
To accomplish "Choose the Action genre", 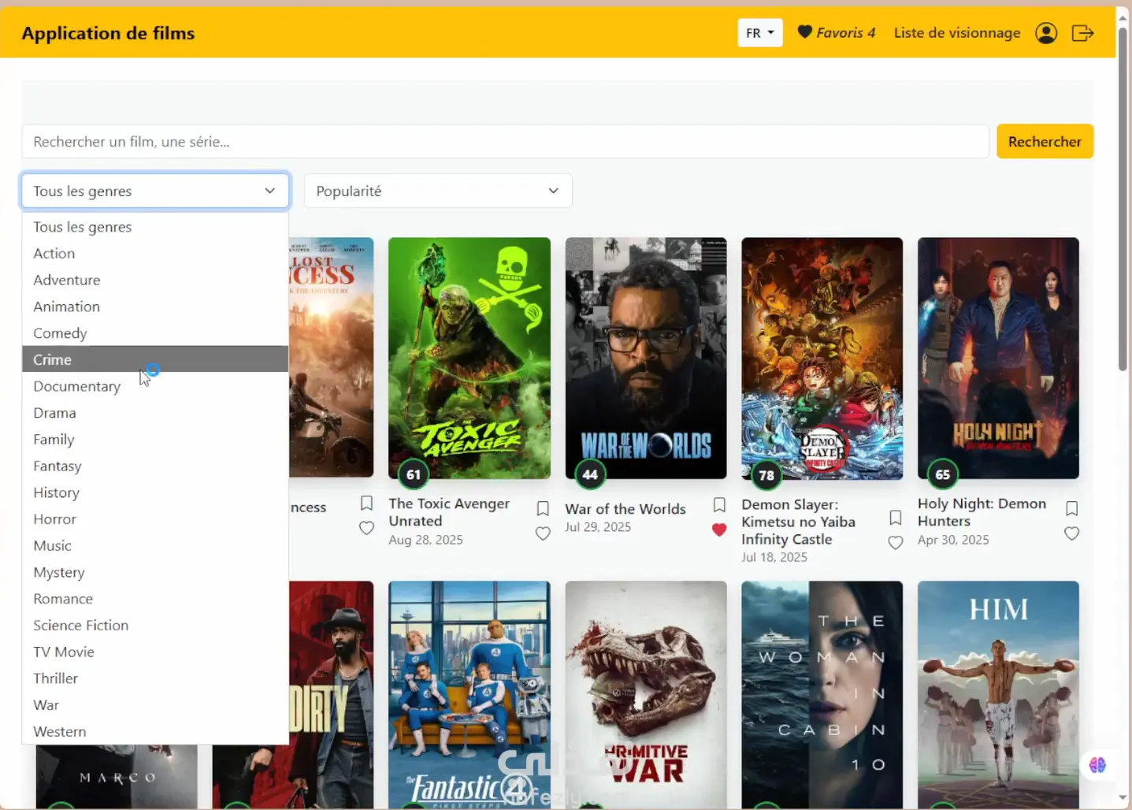I will click(x=155, y=254).
